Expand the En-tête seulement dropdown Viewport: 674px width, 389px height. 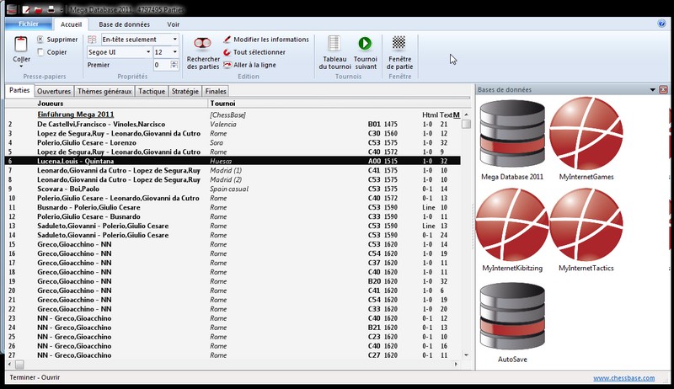point(174,40)
